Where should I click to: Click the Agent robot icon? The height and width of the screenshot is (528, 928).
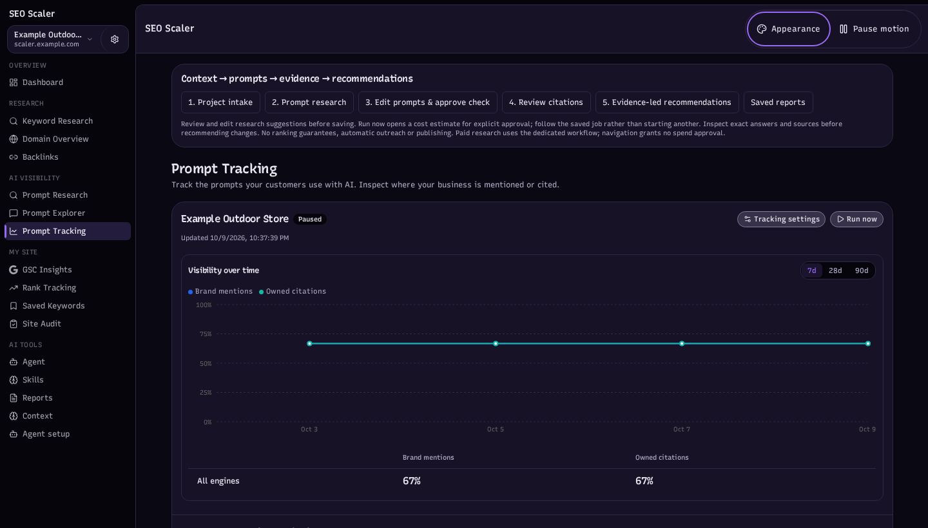point(14,362)
